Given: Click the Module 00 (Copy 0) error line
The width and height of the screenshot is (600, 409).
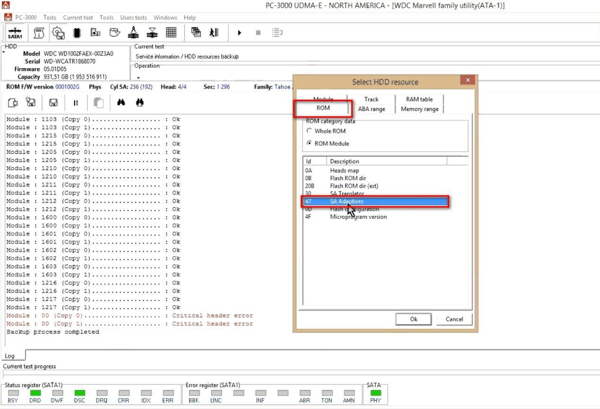Looking at the screenshot, I should click(130, 315).
